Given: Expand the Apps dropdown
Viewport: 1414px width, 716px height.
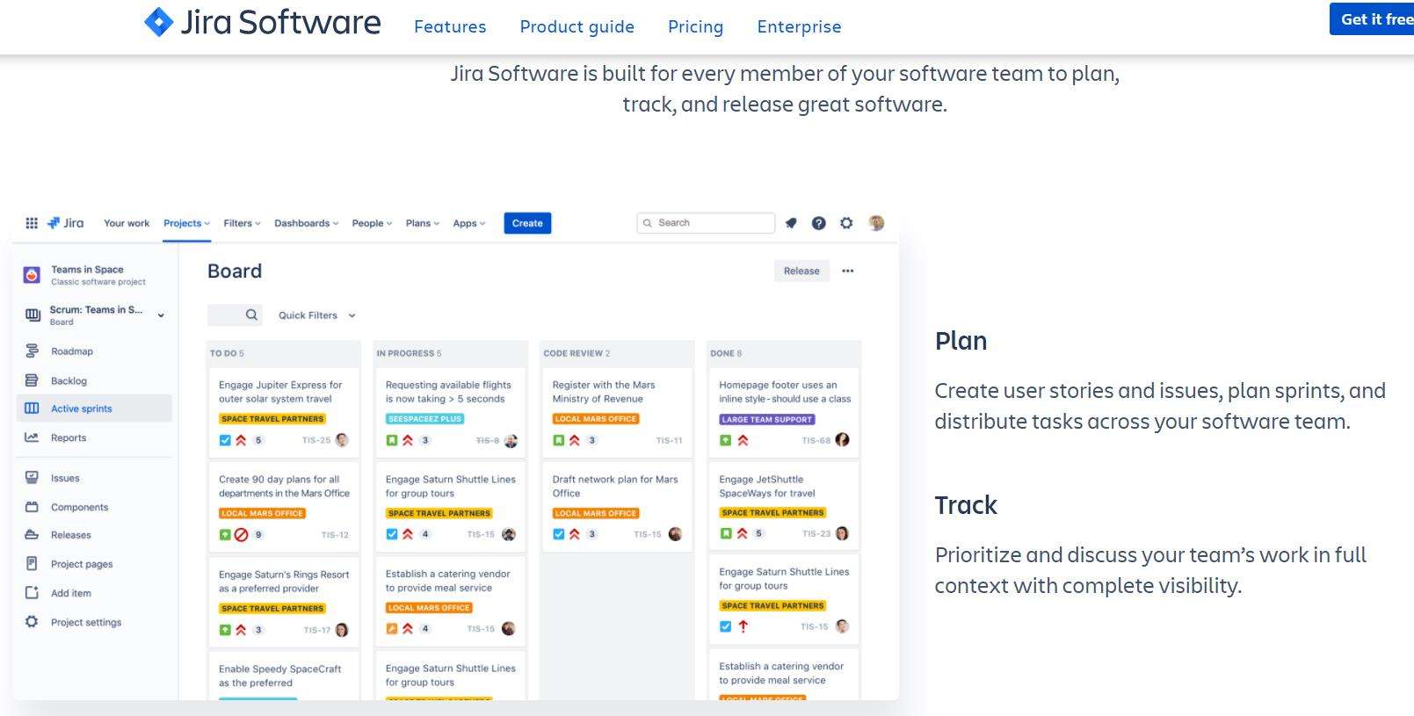Looking at the screenshot, I should (469, 223).
